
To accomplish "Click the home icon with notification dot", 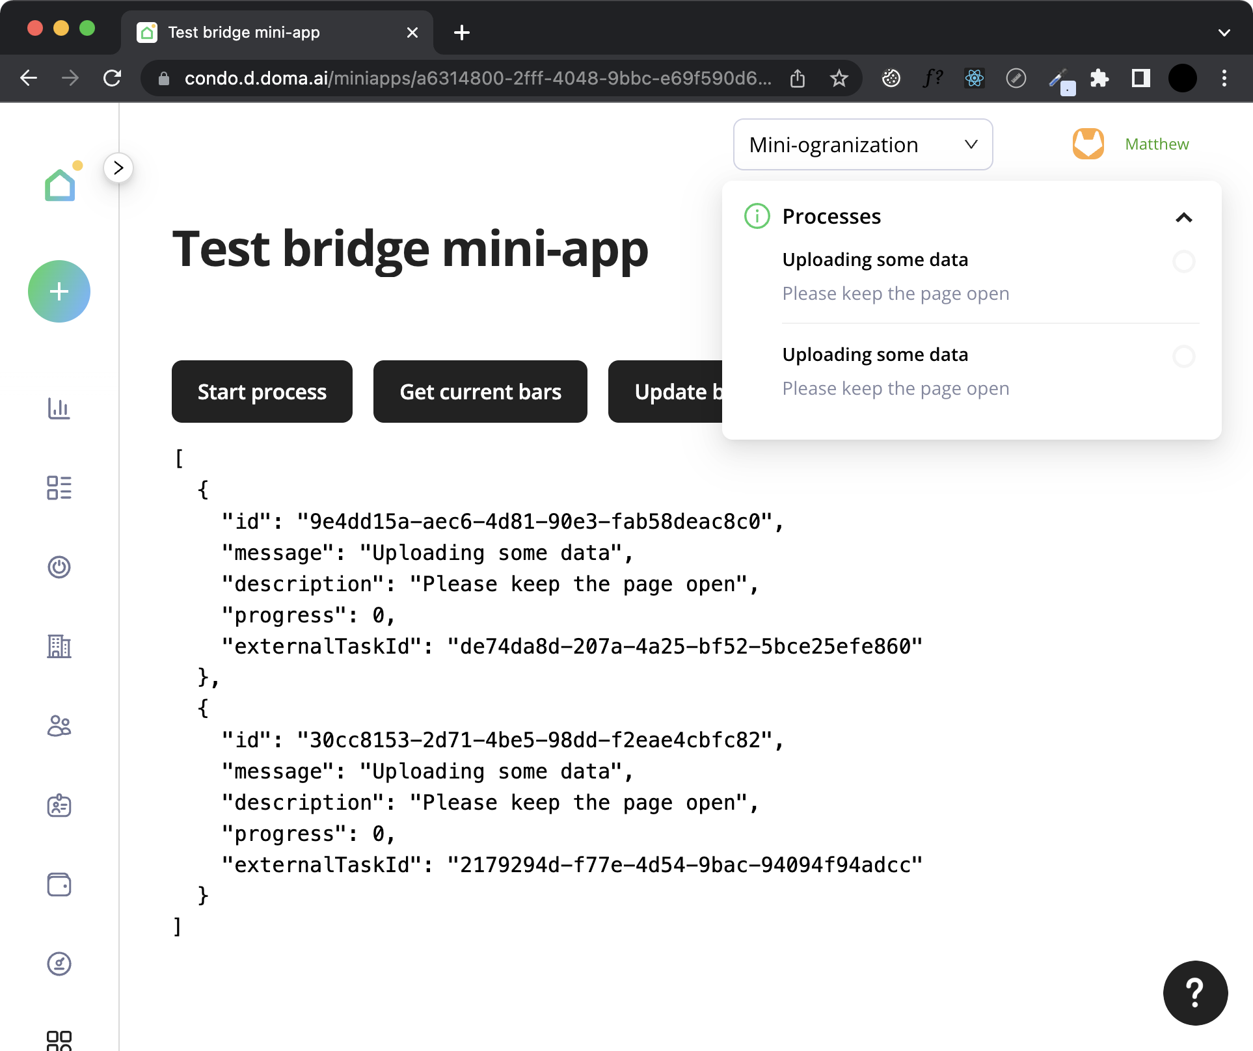I will pyautogui.click(x=59, y=184).
